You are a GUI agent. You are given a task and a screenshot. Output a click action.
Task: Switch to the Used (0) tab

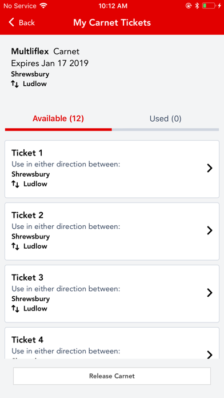tap(165, 118)
